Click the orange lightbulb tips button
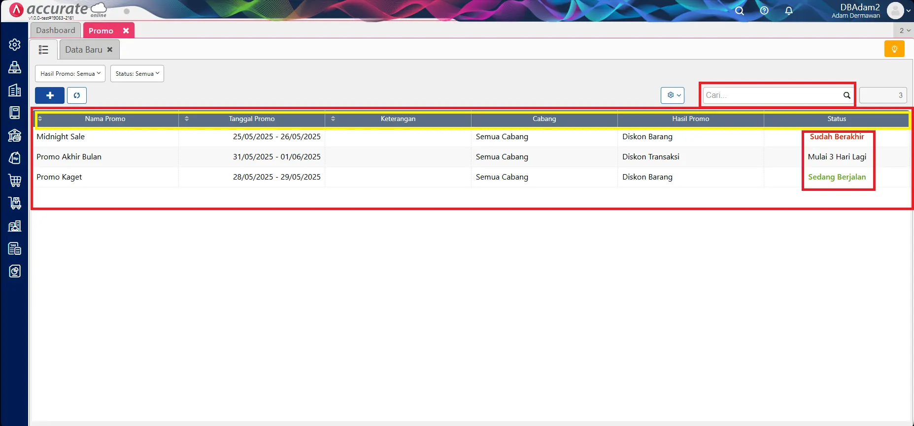This screenshot has width=914, height=426. pos(894,49)
